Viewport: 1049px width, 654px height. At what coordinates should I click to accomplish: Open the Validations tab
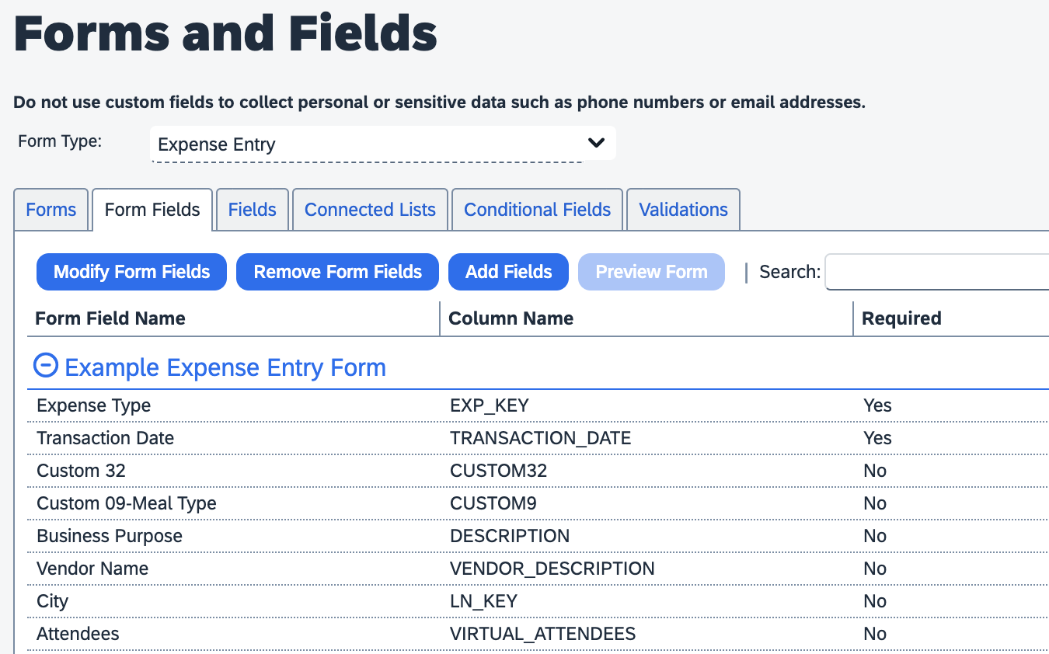[683, 210]
